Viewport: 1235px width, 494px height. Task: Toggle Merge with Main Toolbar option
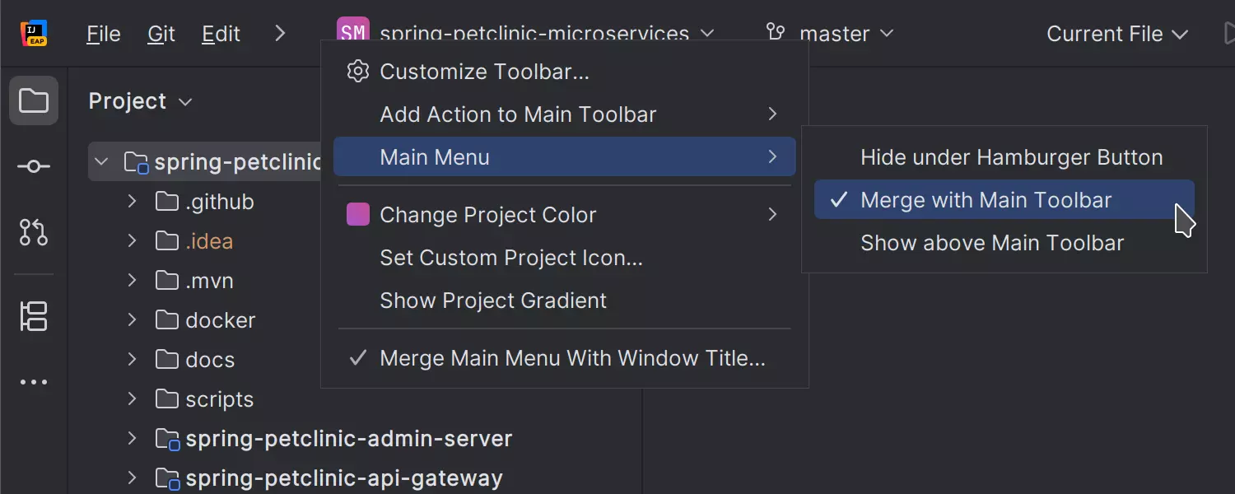click(x=985, y=199)
